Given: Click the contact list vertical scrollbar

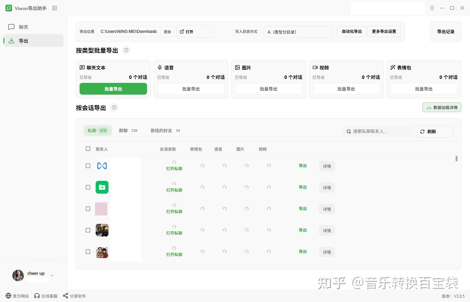Looking at the screenshot, I should point(457,158).
